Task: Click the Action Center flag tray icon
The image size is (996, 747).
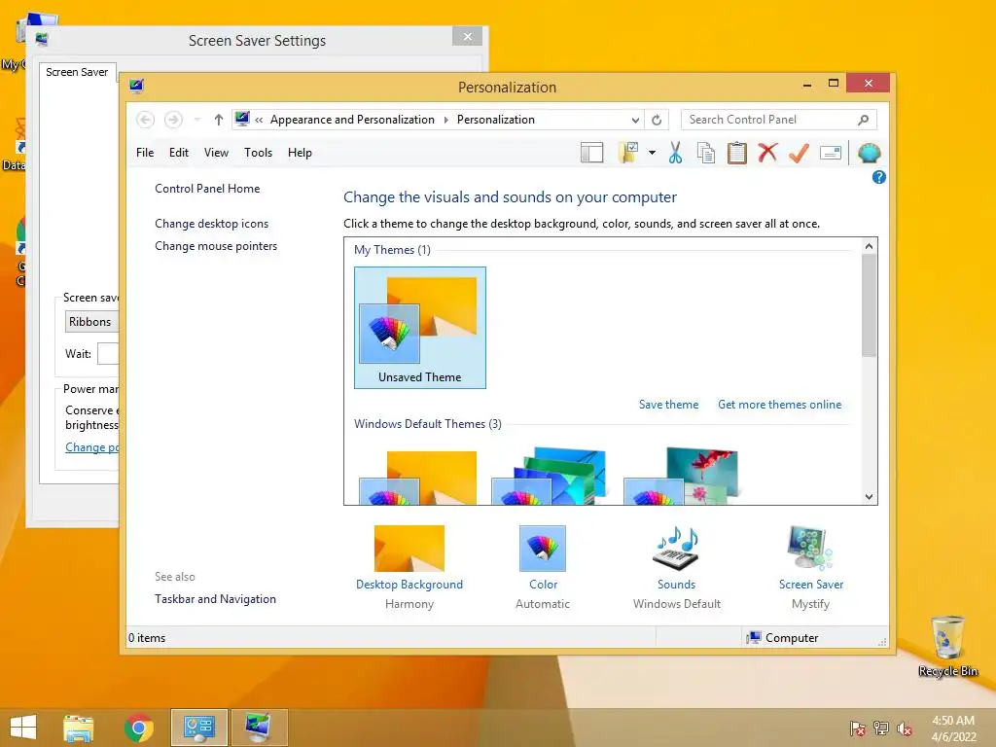Action: [858, 729]
